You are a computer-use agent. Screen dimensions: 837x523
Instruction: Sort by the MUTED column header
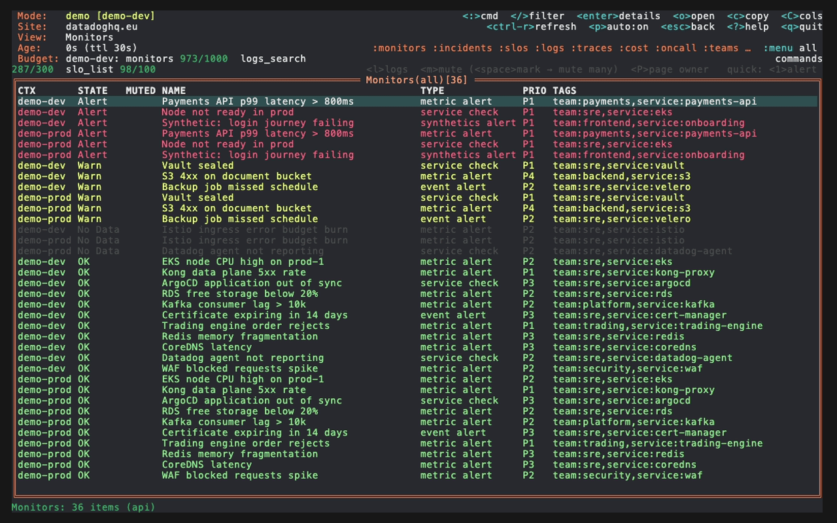pyautogui.click(x=141, y=91)
